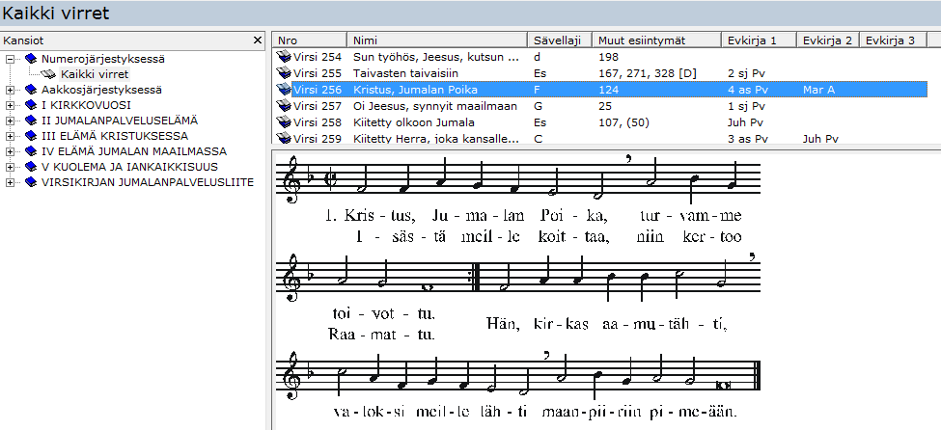The image size is (941, 430).
Task: Click the blue book icon of VIRSIKIRJAN JUMALANPALVELUSLIITE
Action: click(31, 182)
